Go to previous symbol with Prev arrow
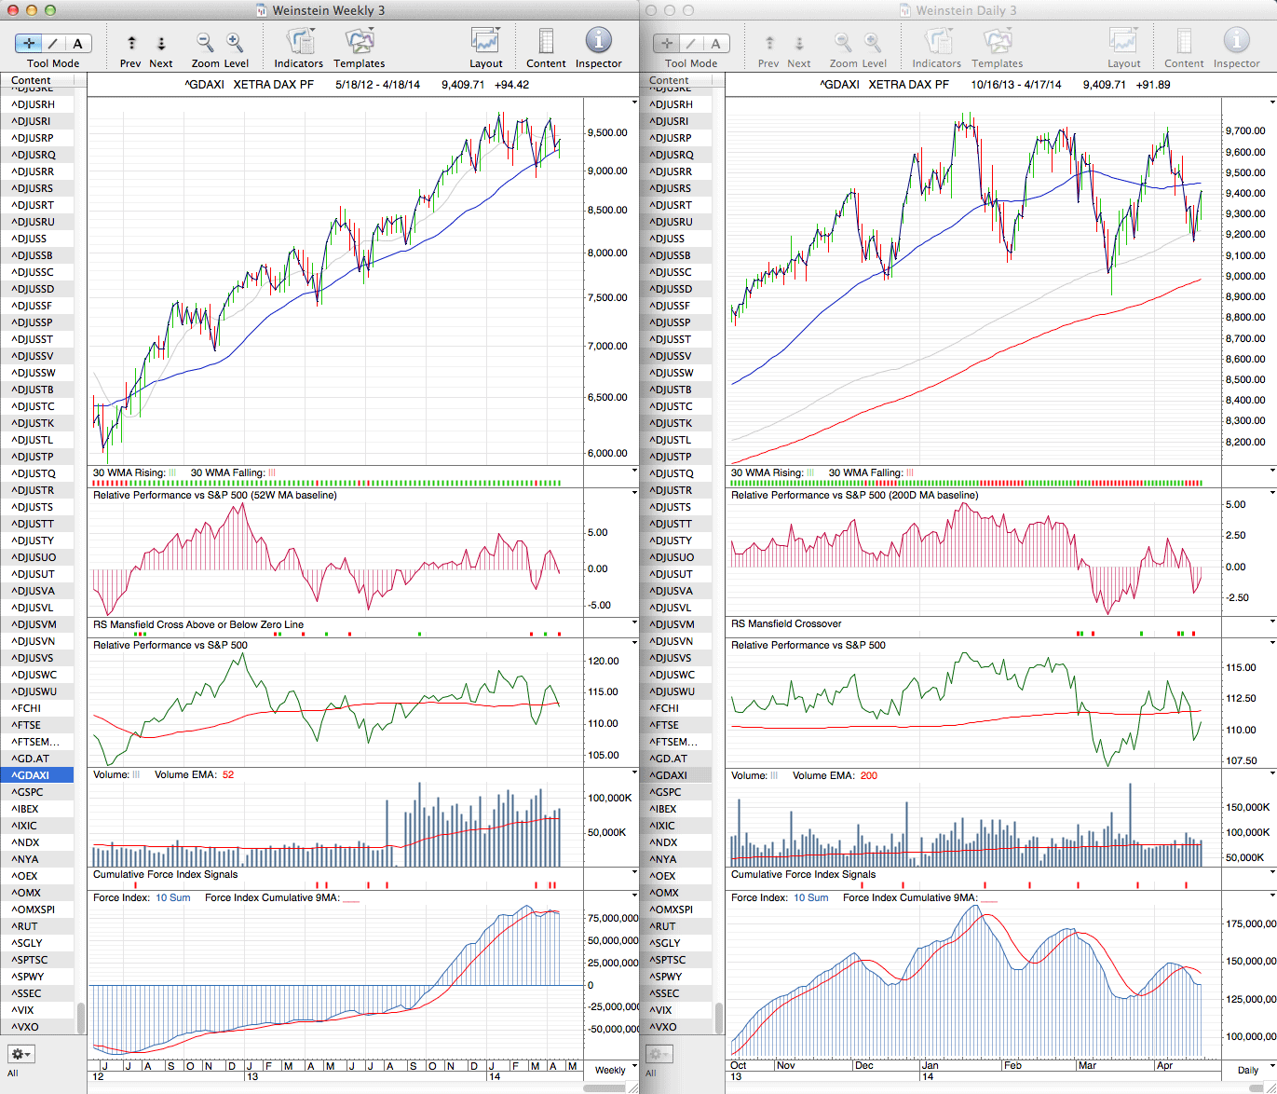1277x1094 pixels. [x=131, y=44]
